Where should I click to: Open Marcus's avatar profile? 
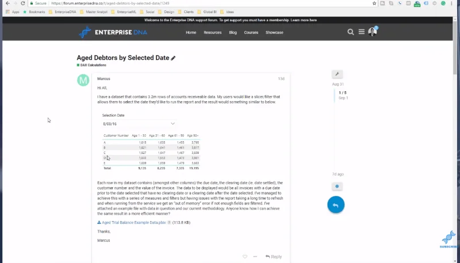click(x=83, y=80)
